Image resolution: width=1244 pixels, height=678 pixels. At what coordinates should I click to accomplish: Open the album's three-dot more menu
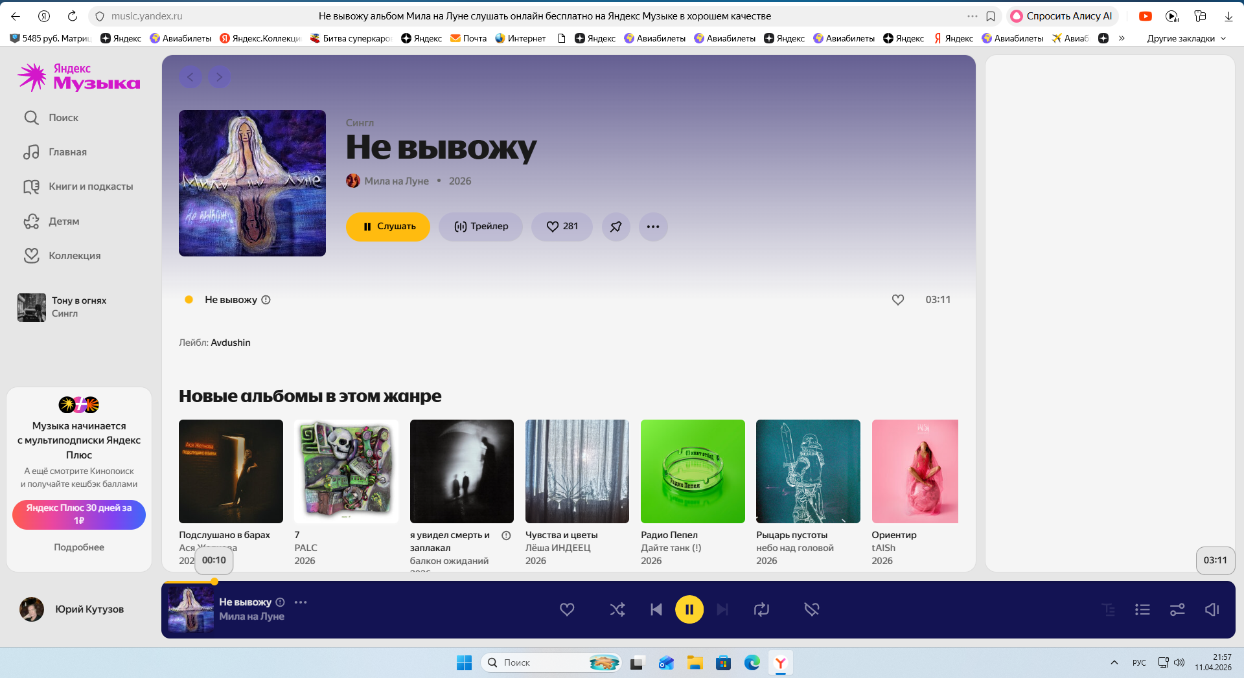click(653, 227)
